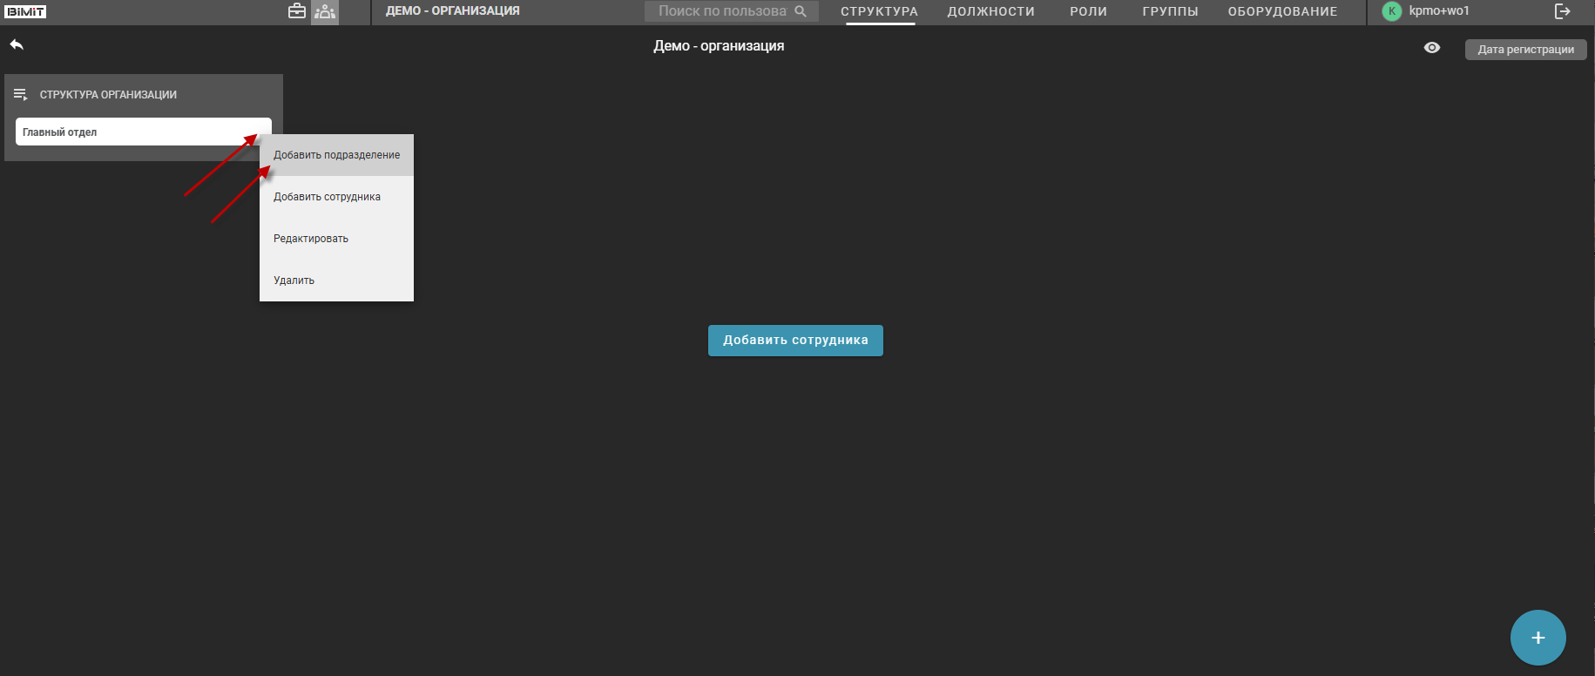Click the search magnifier icon

point(801,11)
